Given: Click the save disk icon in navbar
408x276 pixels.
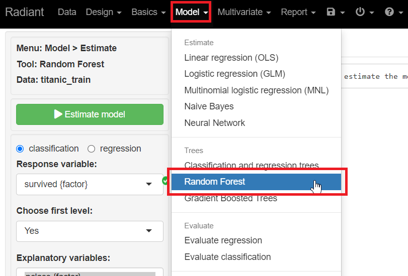Looking at the screenshot, I should click(x=331, y=12).
